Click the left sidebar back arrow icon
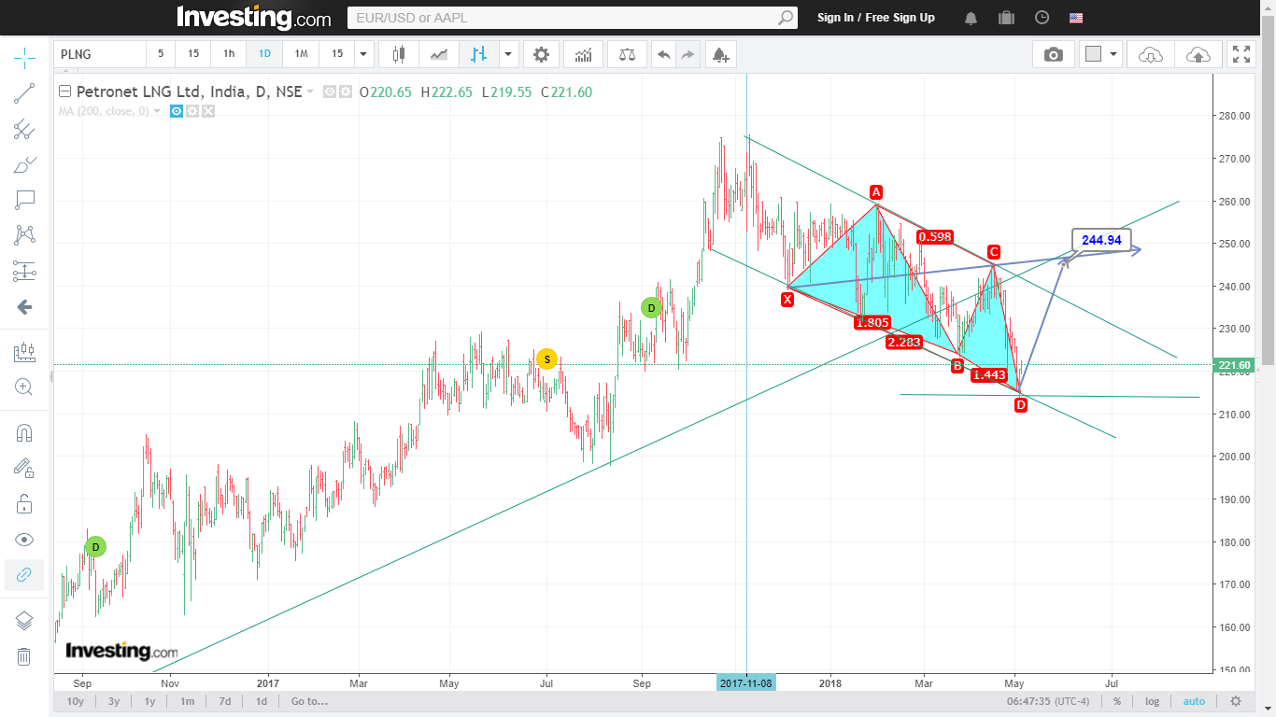The width and height of the screenshot is (1276, 717). click(x=24, y=306)
